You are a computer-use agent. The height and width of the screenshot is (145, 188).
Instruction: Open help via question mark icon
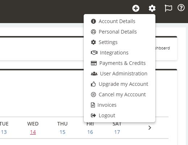pos(181,8)
